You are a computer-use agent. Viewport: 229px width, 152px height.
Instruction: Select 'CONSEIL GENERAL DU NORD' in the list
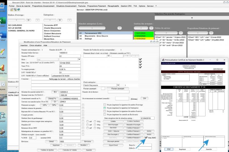click(x=21, y=31)
